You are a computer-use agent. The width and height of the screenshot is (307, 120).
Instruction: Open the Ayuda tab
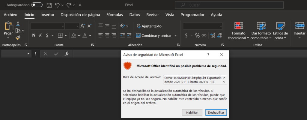tap(216, 15)
